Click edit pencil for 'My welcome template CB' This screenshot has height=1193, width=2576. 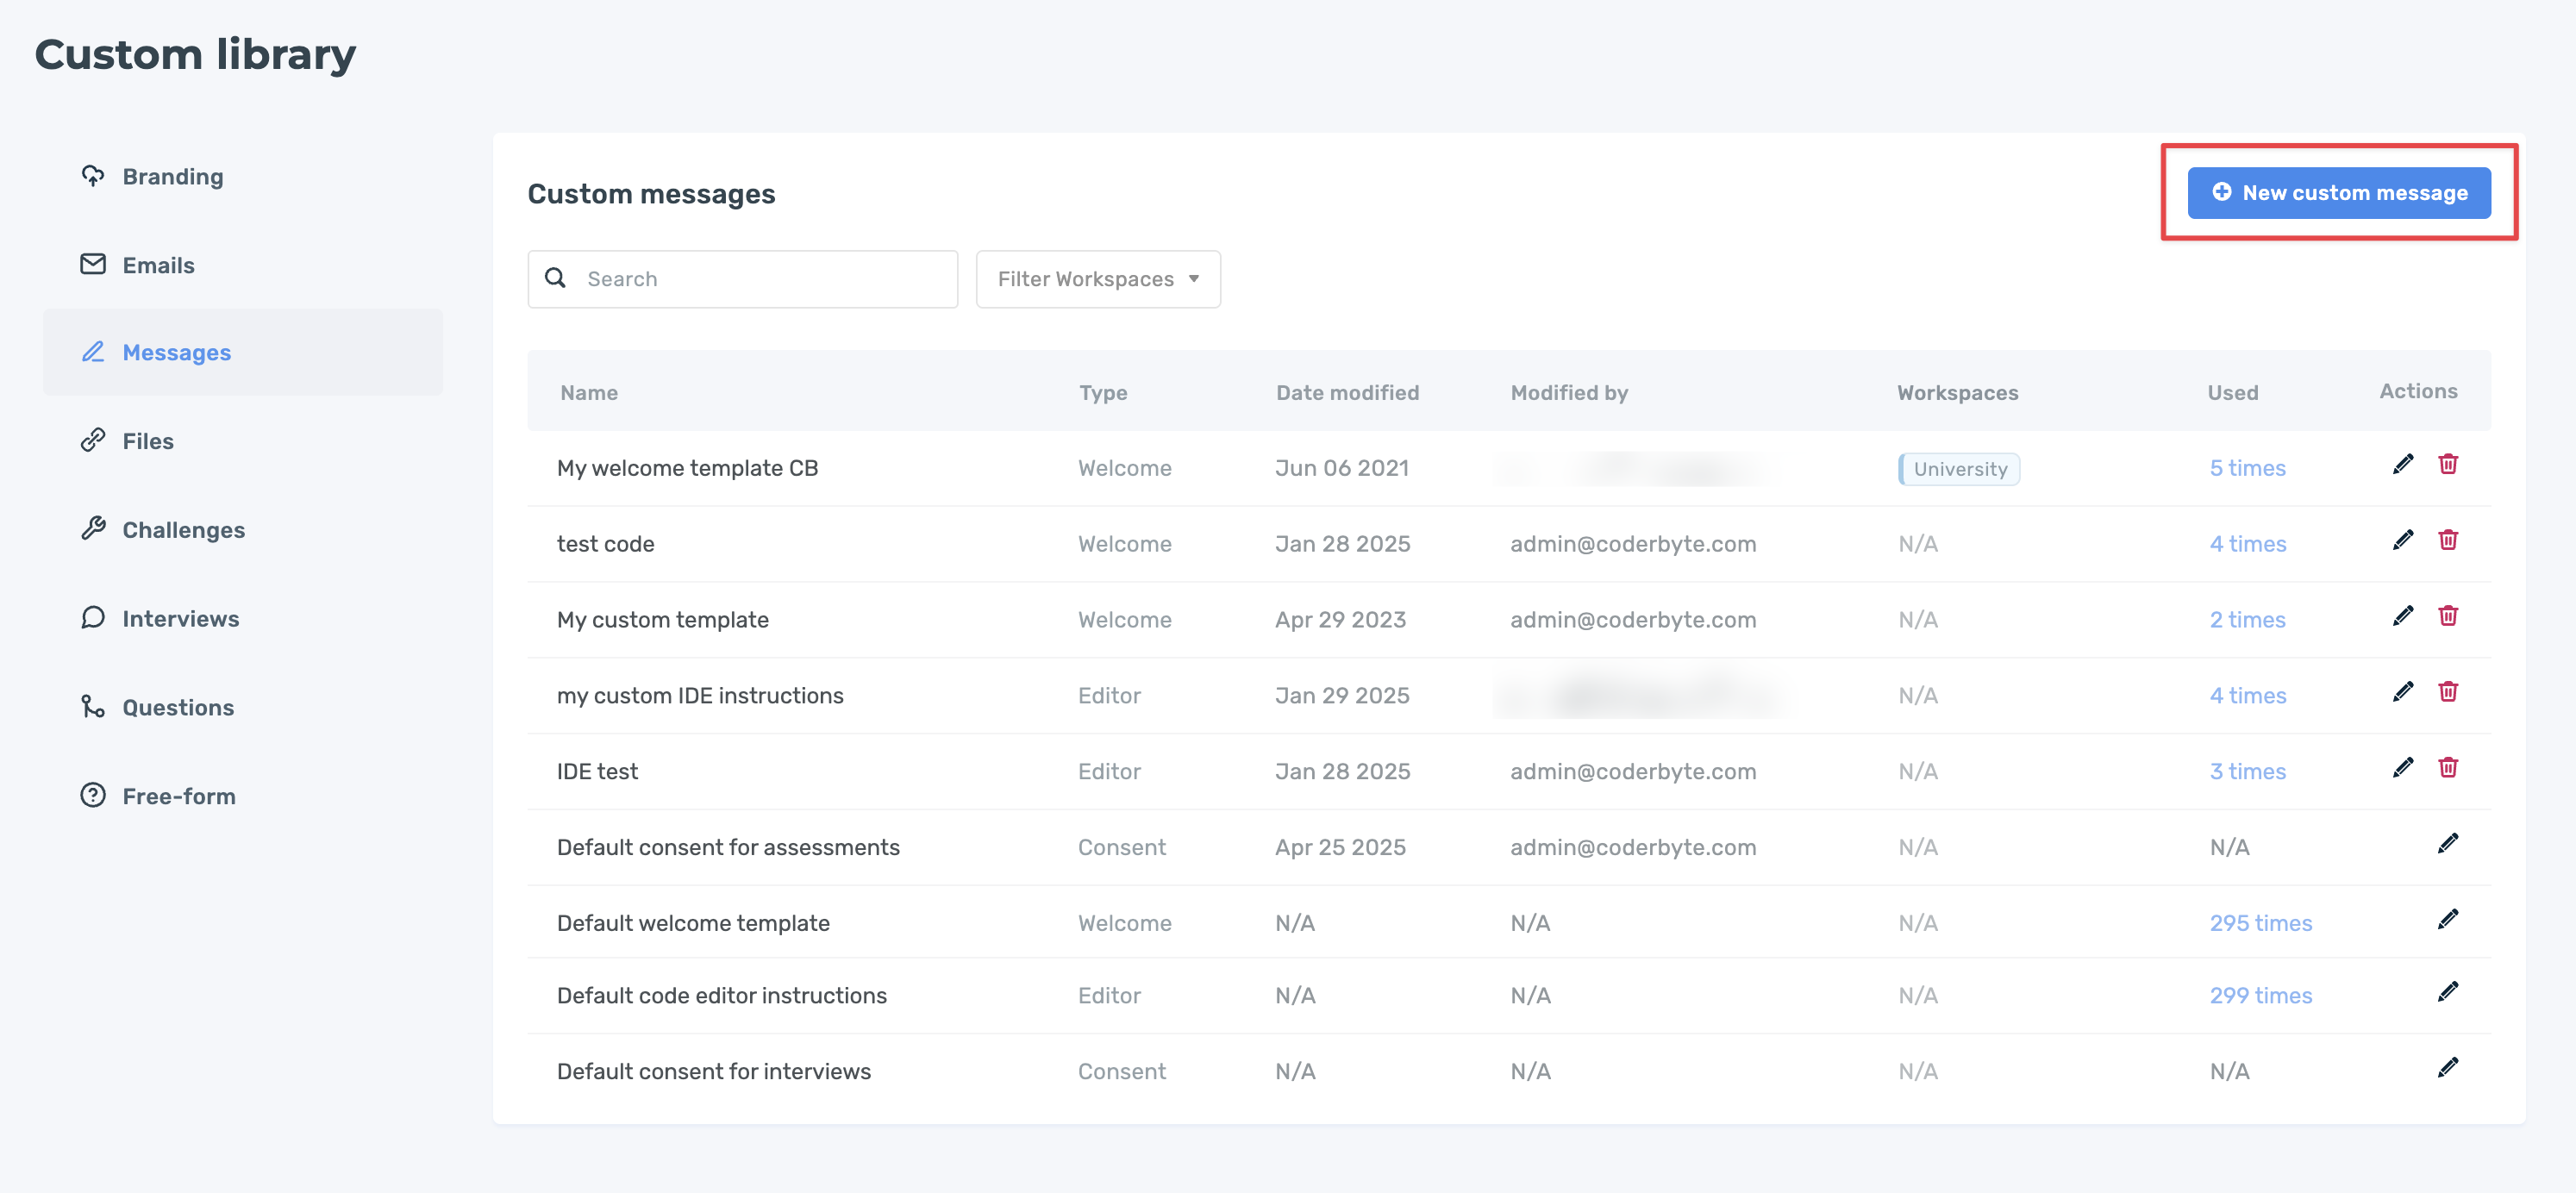(2403, 465)
